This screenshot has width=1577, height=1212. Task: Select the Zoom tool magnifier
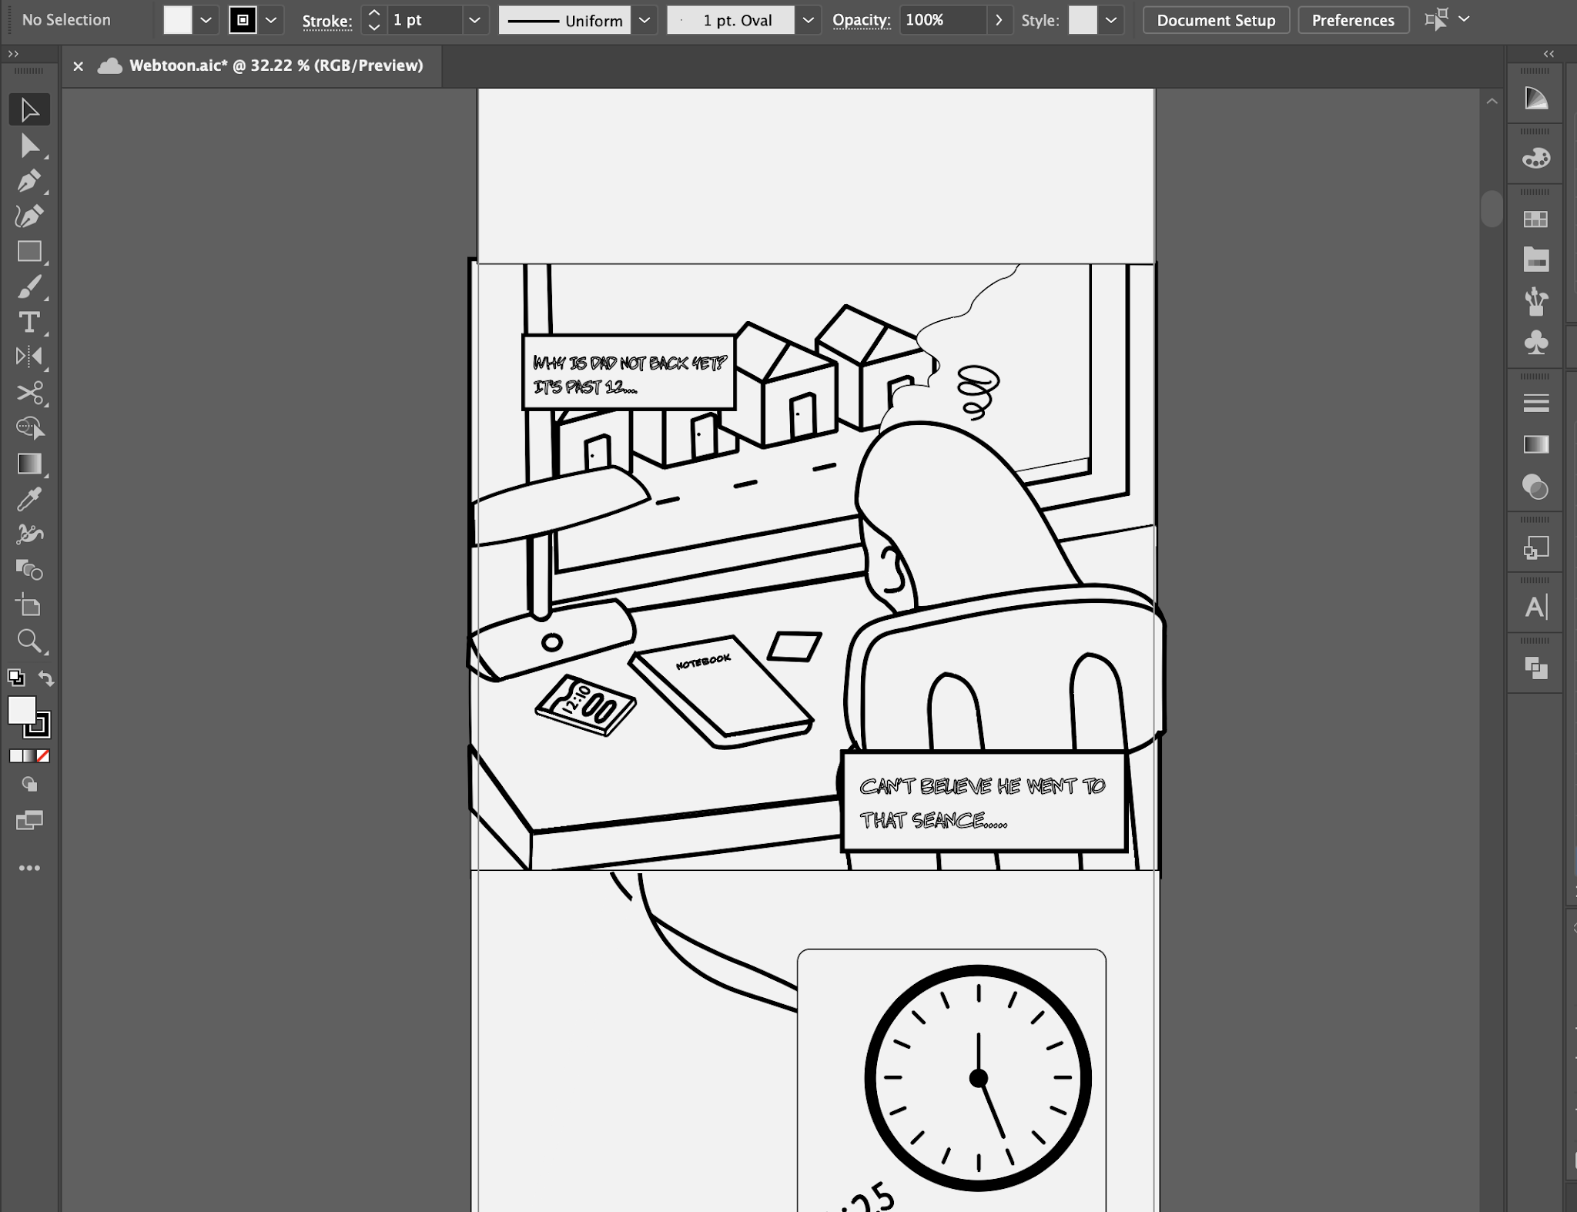29,641
